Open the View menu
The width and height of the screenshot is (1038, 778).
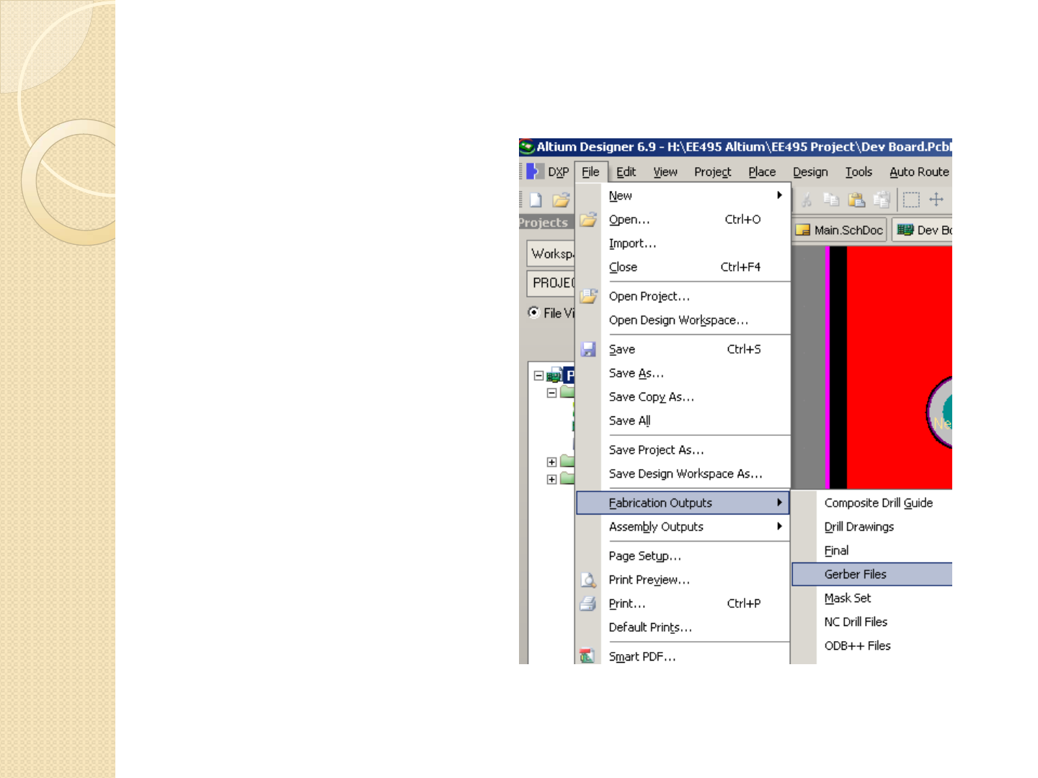tap(665, 171)
